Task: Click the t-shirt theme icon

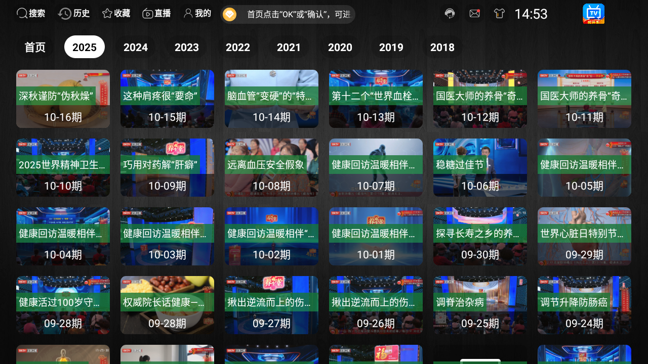Action: pyautogui.click(x=500, y=14)
